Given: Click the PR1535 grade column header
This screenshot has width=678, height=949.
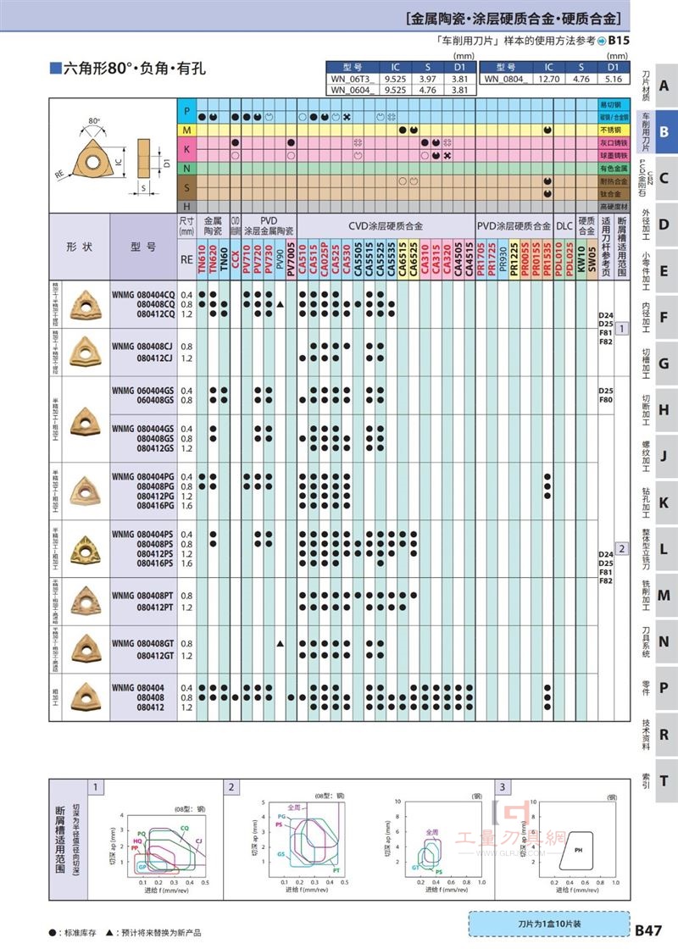Looking at the screenshot, I should pyautogui.click(x=547, y=259).
